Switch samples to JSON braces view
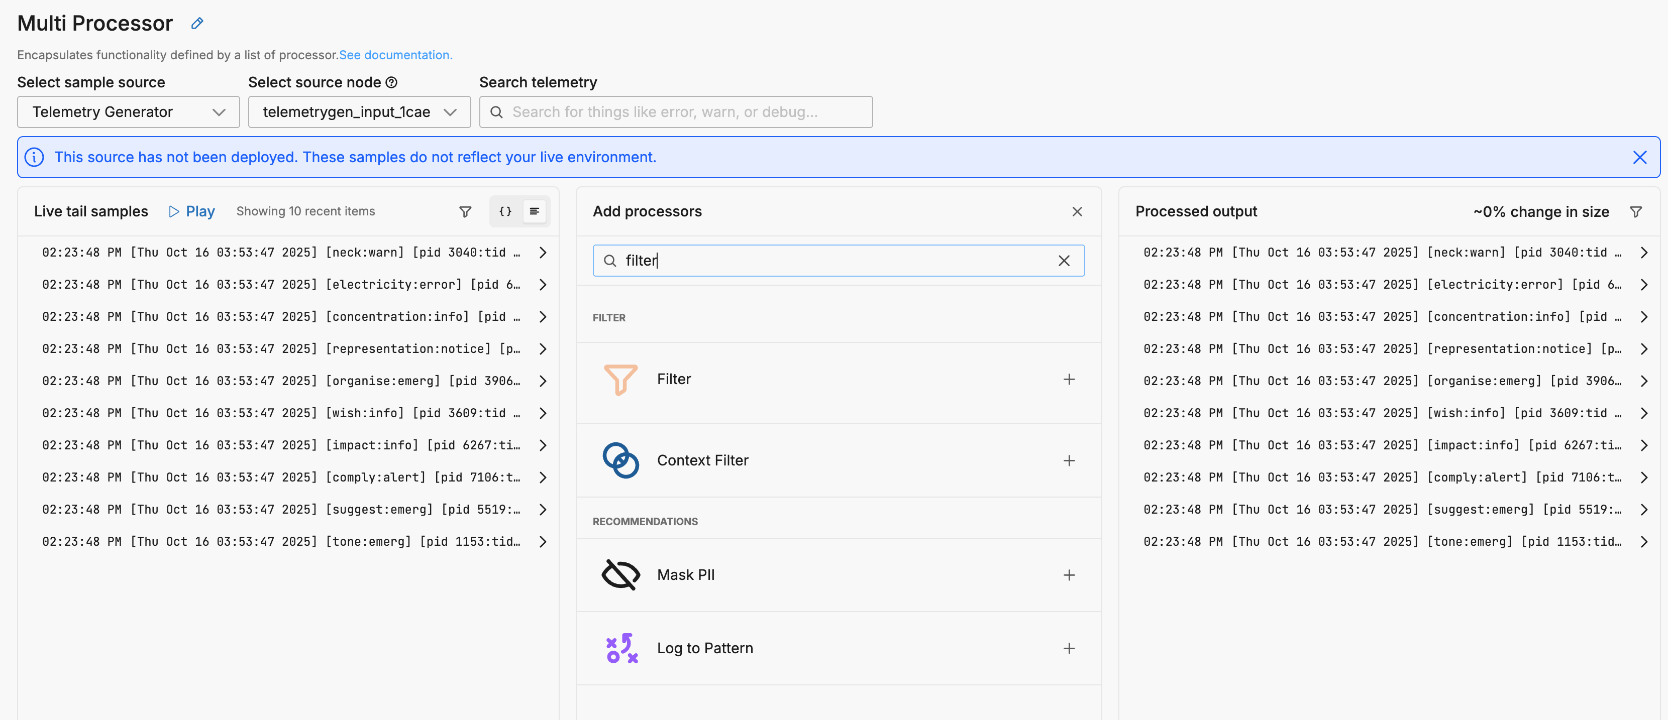The image size is (1668, 720). (x=505, y=211)
